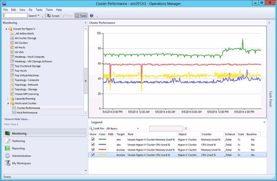Click the Capacity Planning folder icon
Viewport: 277px width, 181px height.
tap(12, 99)
